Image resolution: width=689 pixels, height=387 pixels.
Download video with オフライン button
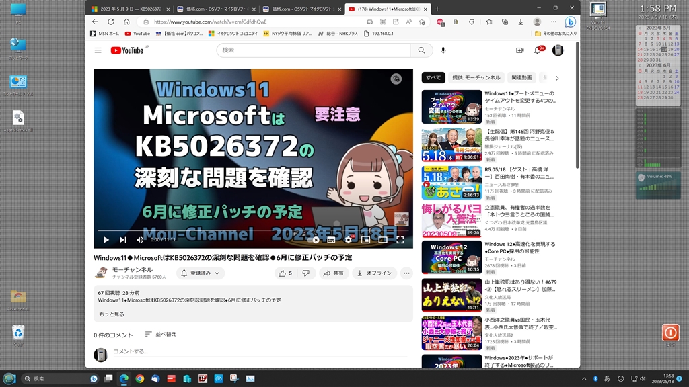tap(374, 273)
